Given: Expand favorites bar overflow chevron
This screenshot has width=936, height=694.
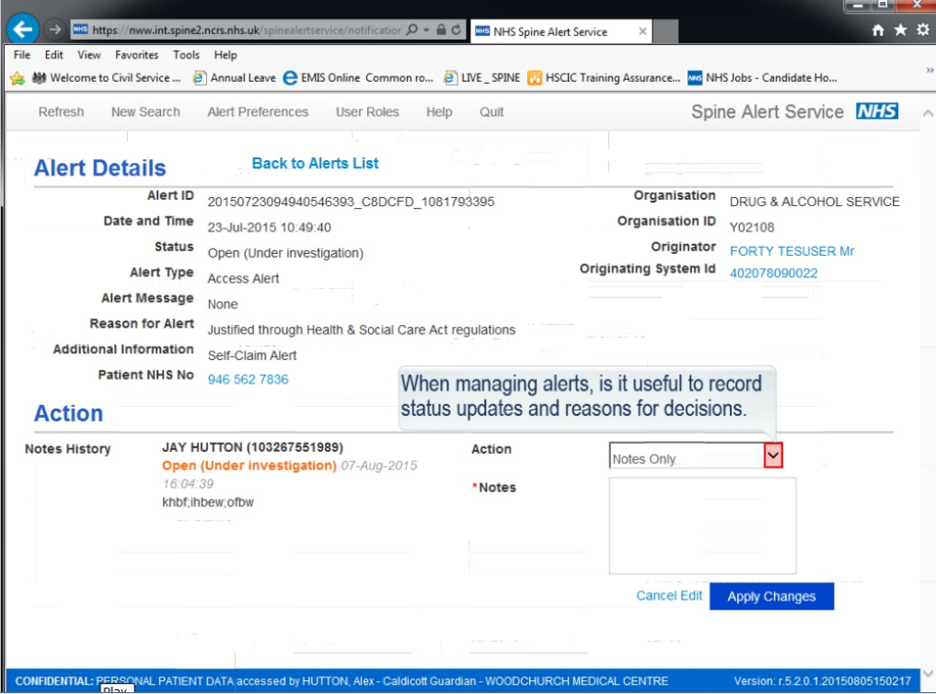Looking at the screenshot, I should click(x=929, y=70).
